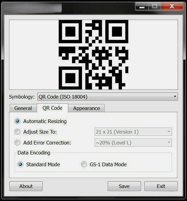
Task: Switch to the General tab
Action: click(23, 108)
